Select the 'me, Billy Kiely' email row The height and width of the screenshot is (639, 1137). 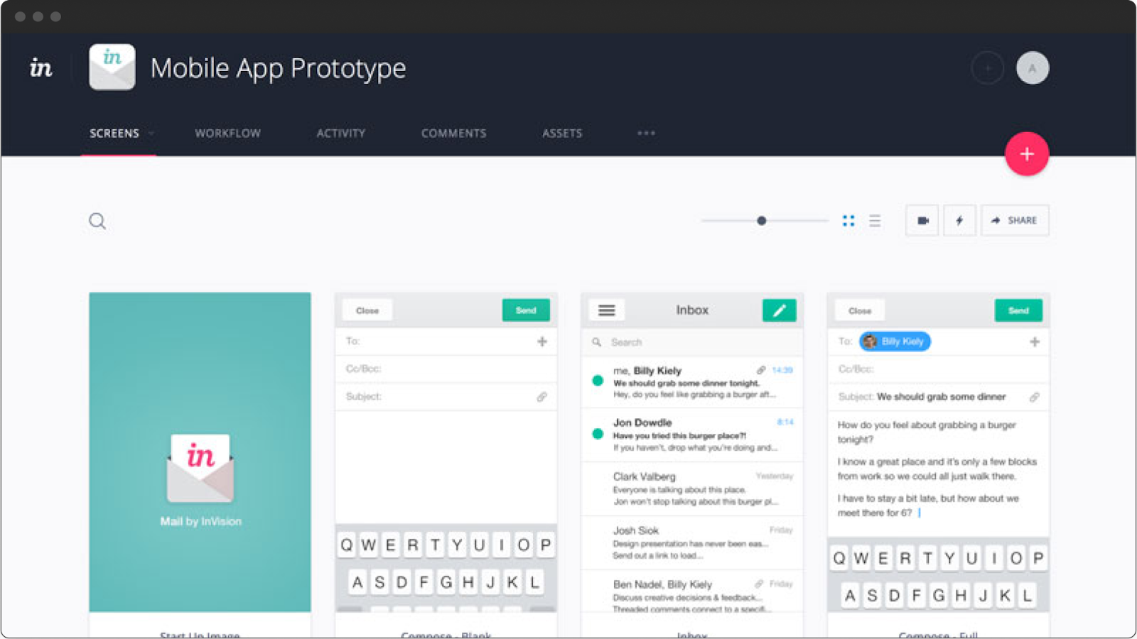pyautogui.click(x=692, y=382)
